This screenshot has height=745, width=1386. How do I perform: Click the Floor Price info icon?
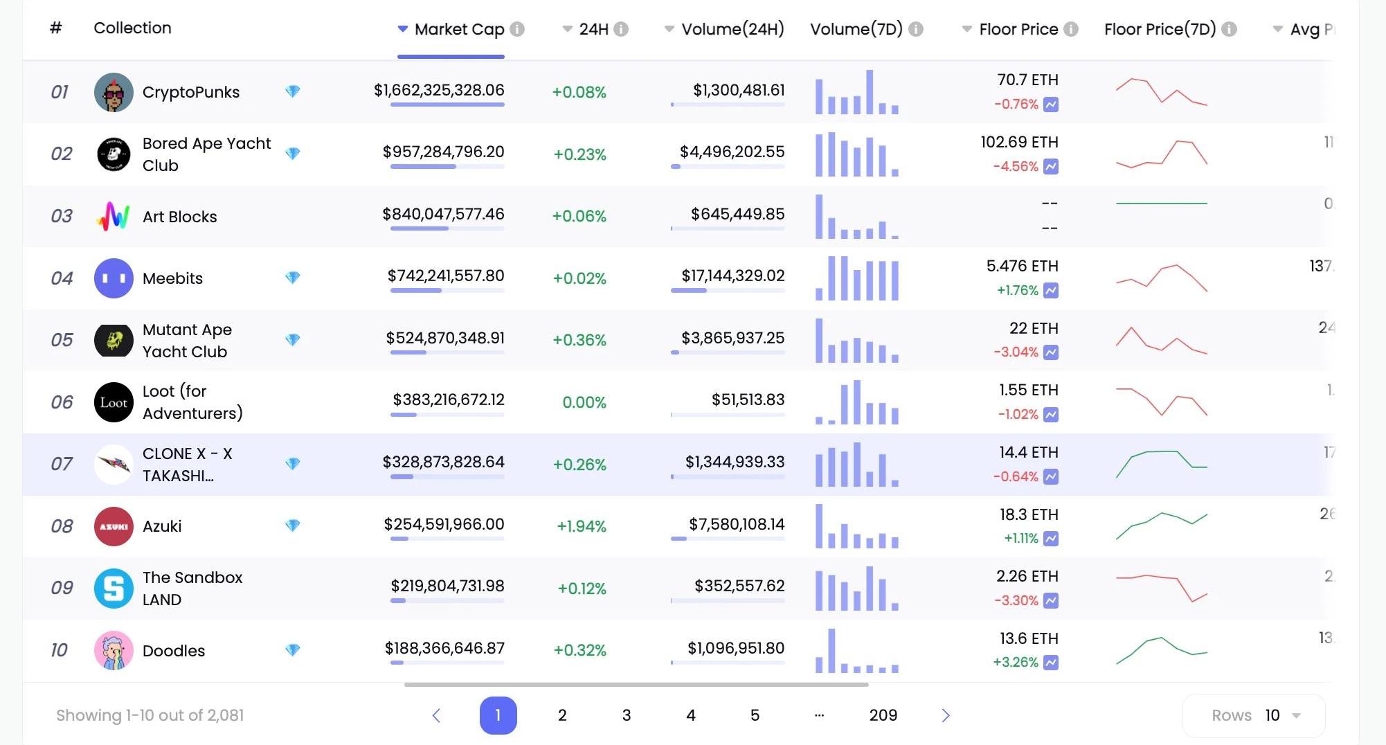1071,29
